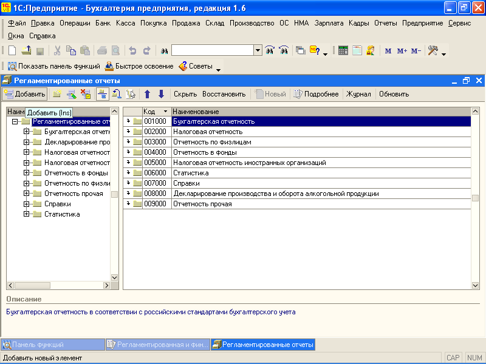The width and height of the screenshot is (486, 364).
Task: Click the Cut scissors icon
Action: point(57,50)
